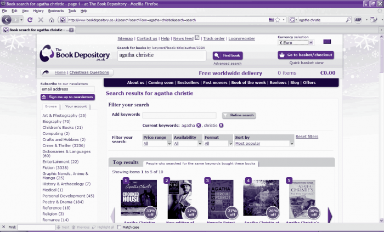Open the tab list dropdown arrow

381,30
